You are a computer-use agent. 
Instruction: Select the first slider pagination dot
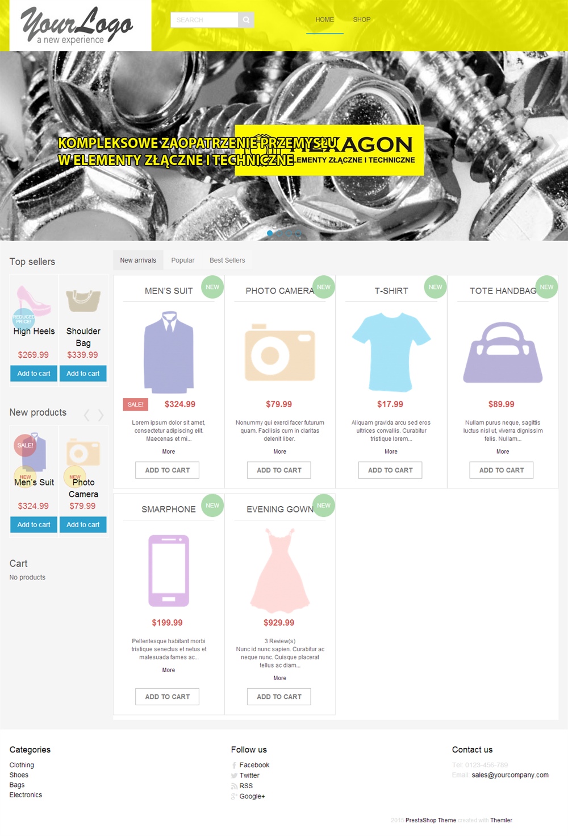point(270,233)
